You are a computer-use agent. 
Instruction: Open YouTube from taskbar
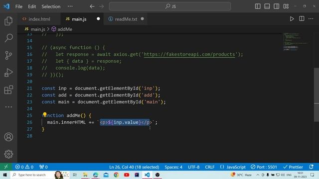(127, 175)
